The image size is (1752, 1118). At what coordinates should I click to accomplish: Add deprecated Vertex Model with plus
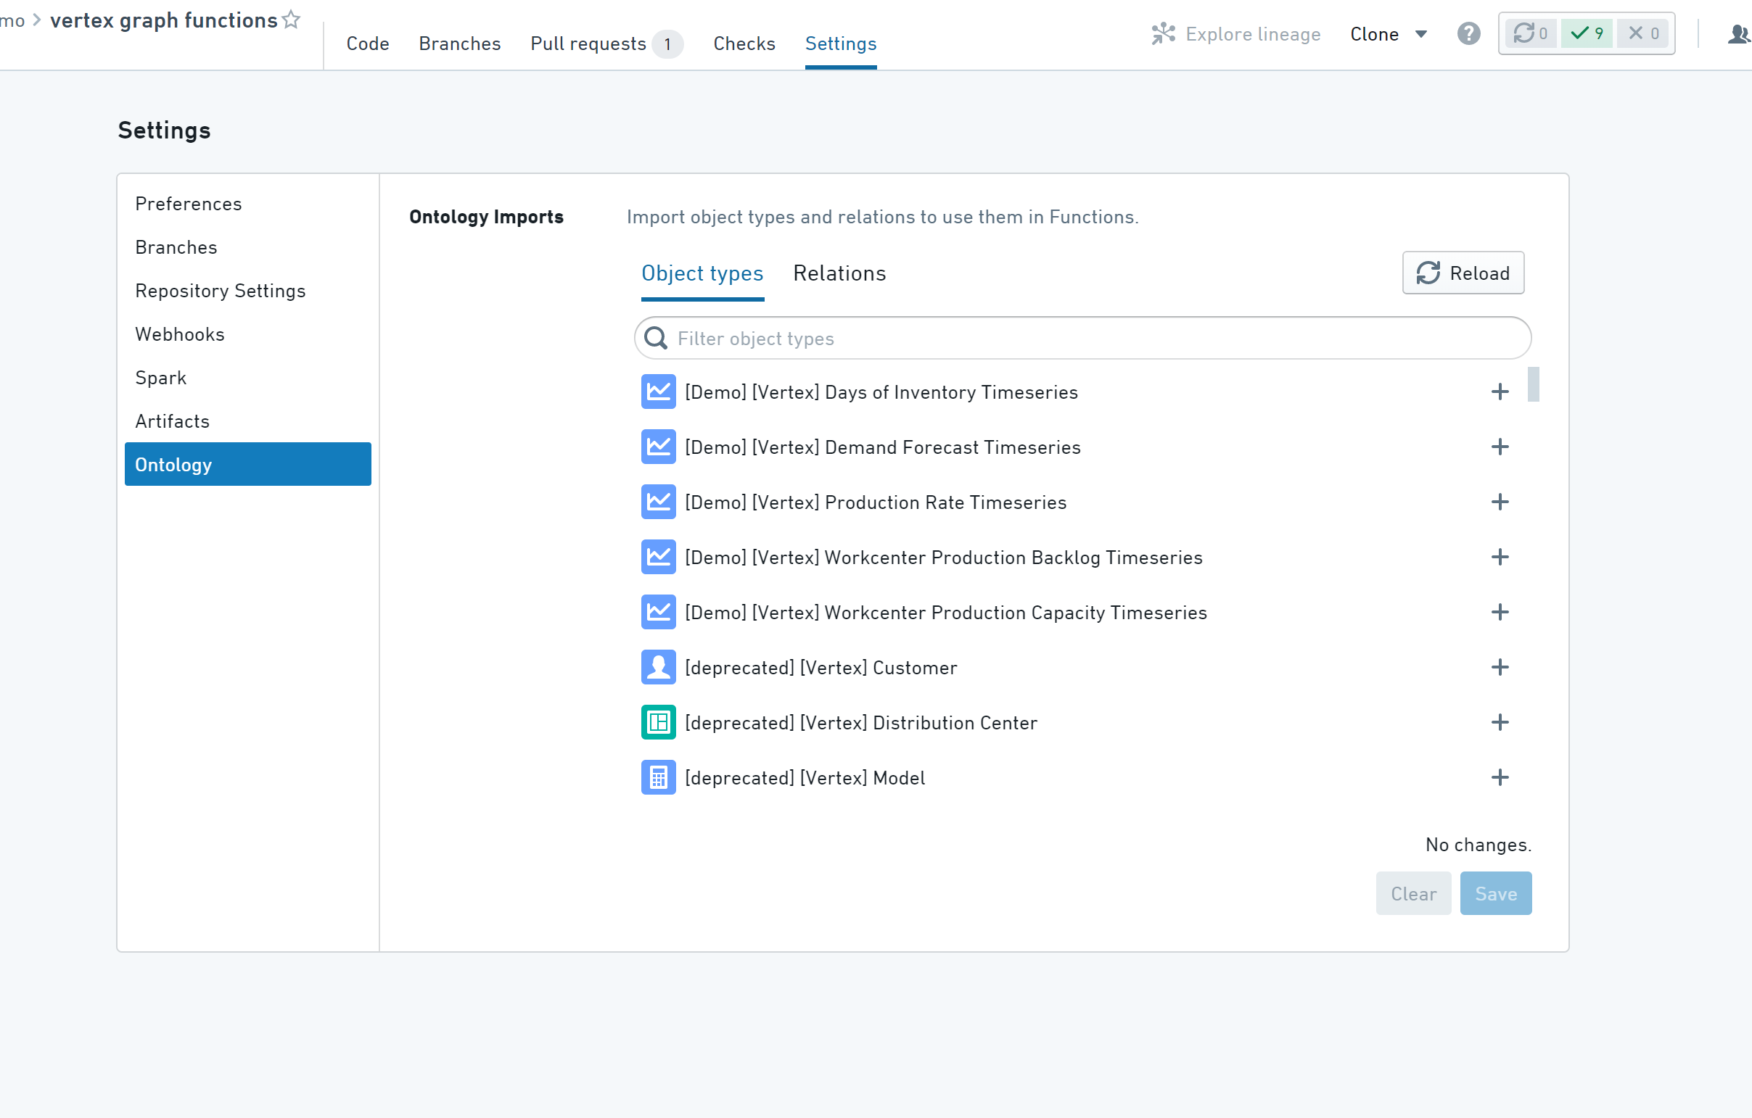pos(1500,778)
